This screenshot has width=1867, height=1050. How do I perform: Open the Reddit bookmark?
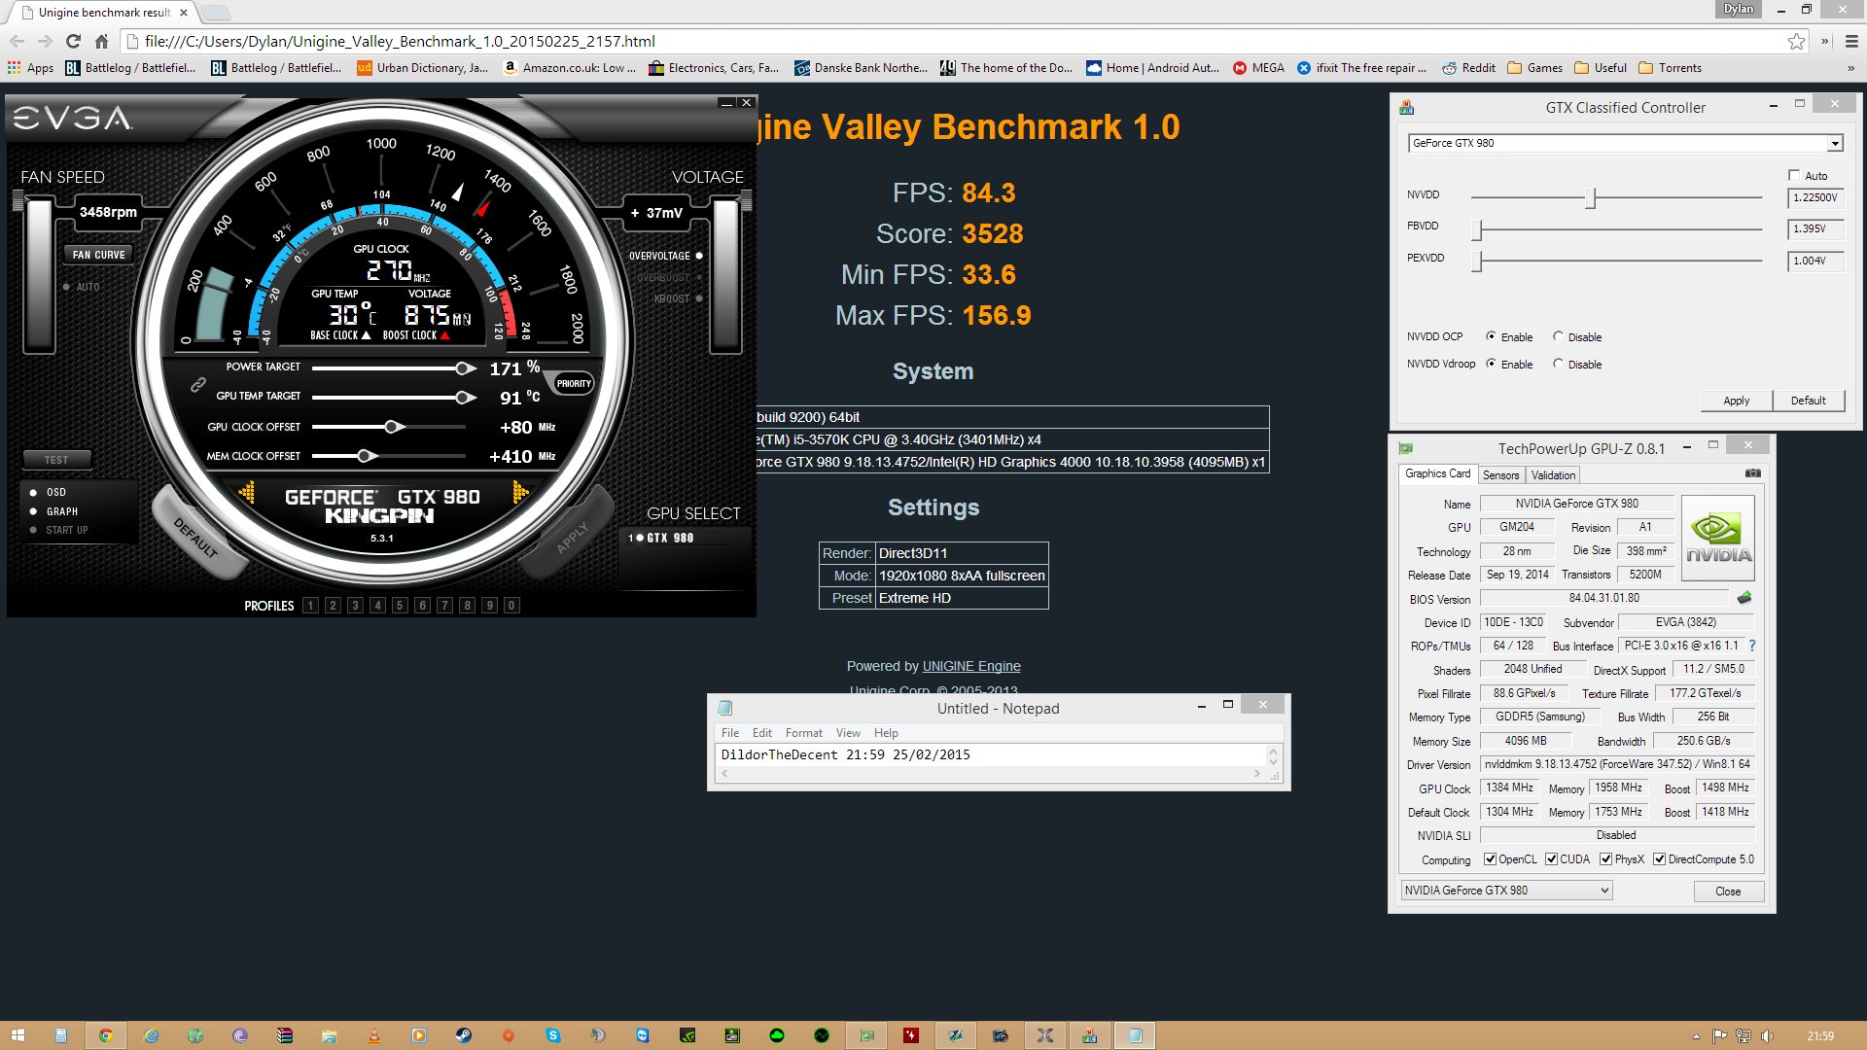[1468, 67]
